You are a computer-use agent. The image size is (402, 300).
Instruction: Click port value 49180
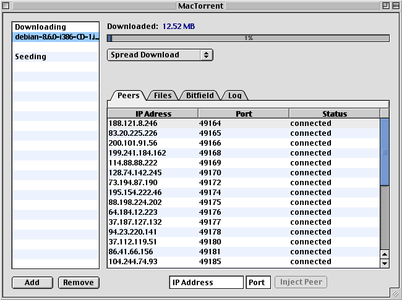(x=210, y=242)
